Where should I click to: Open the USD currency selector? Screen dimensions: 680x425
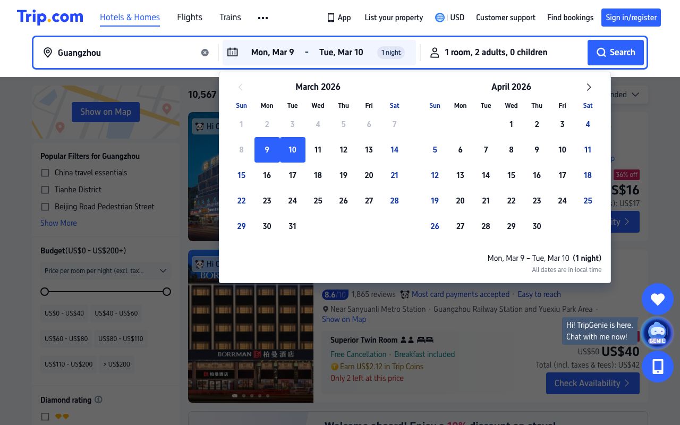point(449,18)
